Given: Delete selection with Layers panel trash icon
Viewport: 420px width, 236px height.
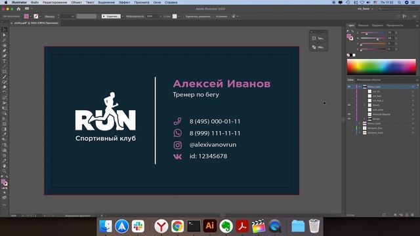Looking at the screenshot, I should (x=413, y=215).
